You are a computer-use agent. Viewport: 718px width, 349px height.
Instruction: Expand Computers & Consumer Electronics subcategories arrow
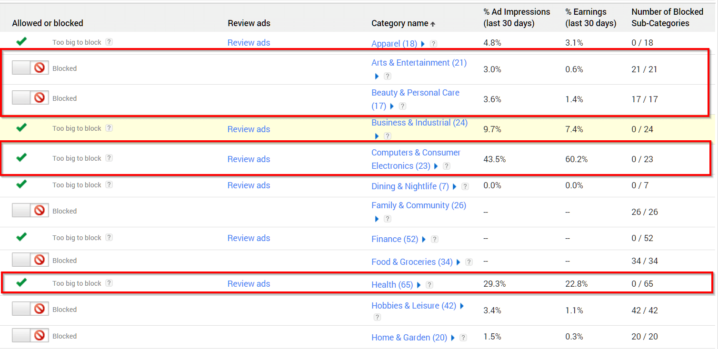click(x=436, y=166)
